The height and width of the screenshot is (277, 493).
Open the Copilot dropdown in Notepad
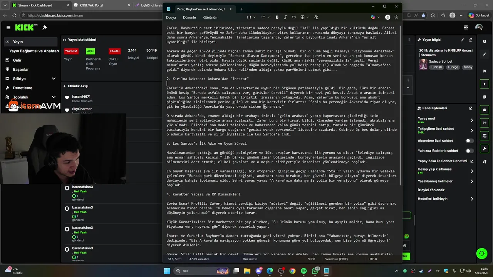(x=374, y=17)
